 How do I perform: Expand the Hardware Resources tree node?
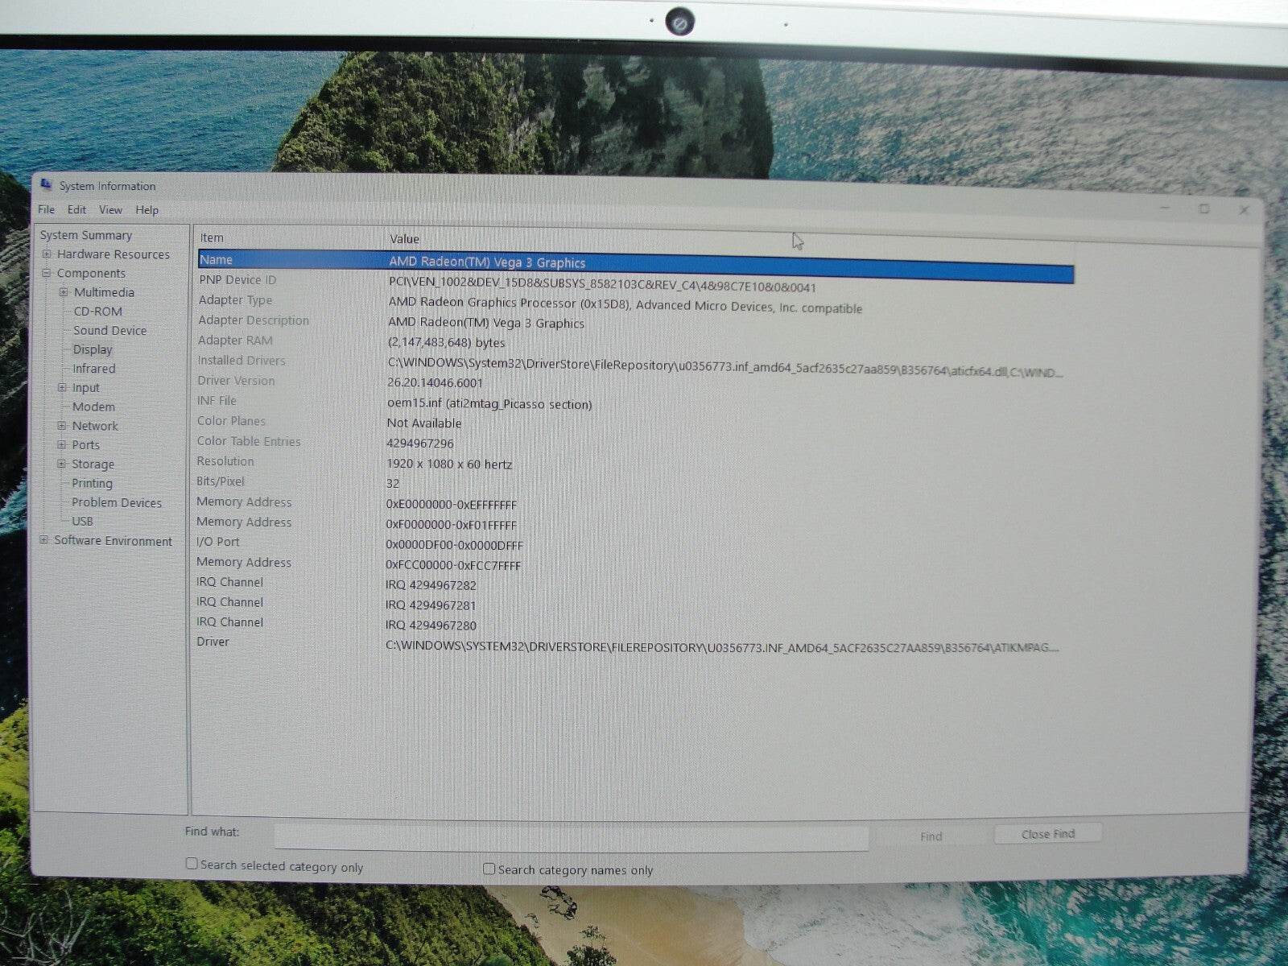[47, 254]
